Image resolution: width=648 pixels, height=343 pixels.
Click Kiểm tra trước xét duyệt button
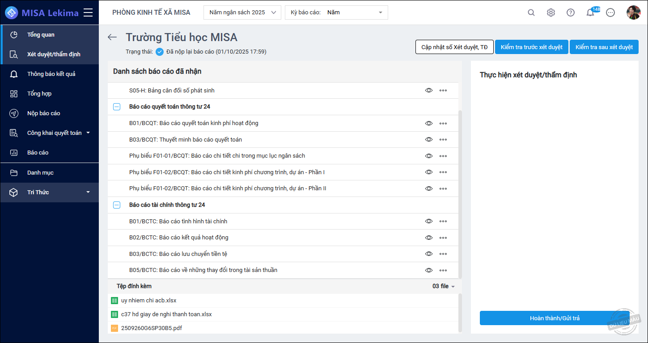pos(531,47)
